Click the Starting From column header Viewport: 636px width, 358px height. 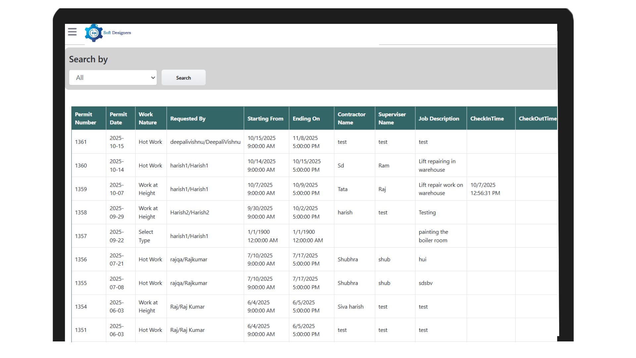(265, 118)
